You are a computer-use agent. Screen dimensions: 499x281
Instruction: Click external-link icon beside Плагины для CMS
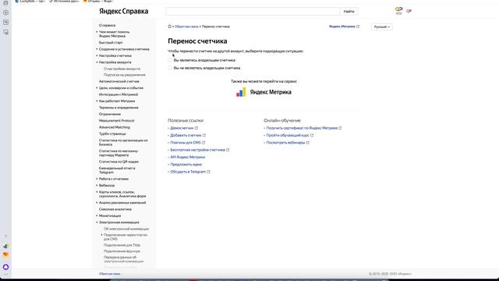coord(203,143)
